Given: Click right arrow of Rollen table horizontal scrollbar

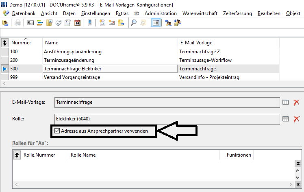Looking at the screenshot, I should (x=291, y=184).
